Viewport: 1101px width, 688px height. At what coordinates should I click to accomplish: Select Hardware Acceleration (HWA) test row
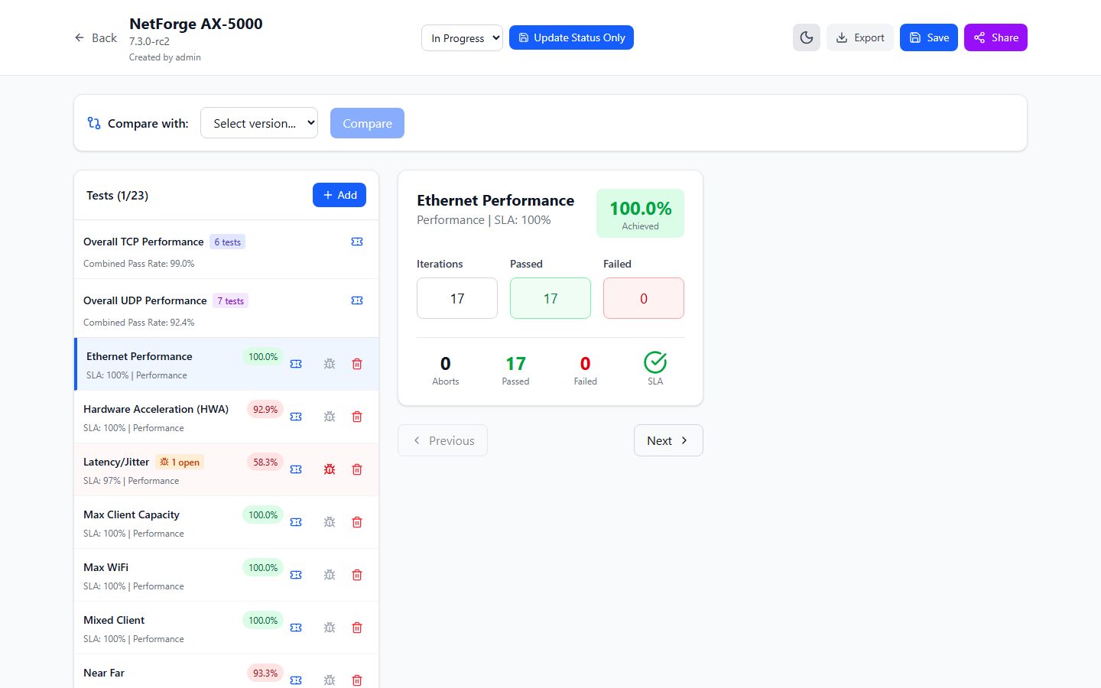(x=226, y=417)
